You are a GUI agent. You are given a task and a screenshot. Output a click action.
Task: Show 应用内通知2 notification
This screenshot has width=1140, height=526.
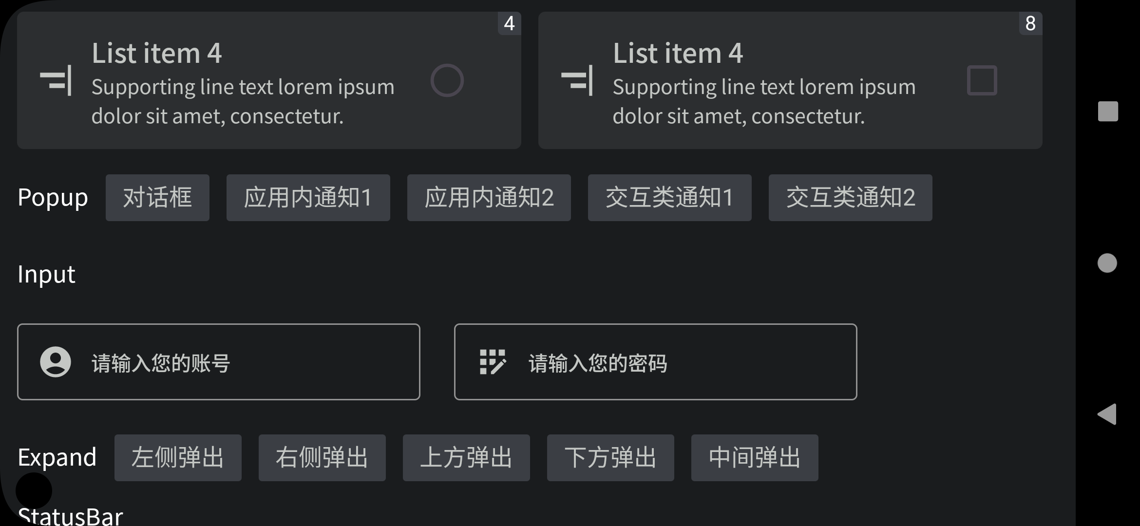489,198
